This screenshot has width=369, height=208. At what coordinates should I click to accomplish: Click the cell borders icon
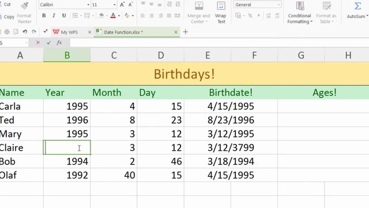(x=75, y=16)
